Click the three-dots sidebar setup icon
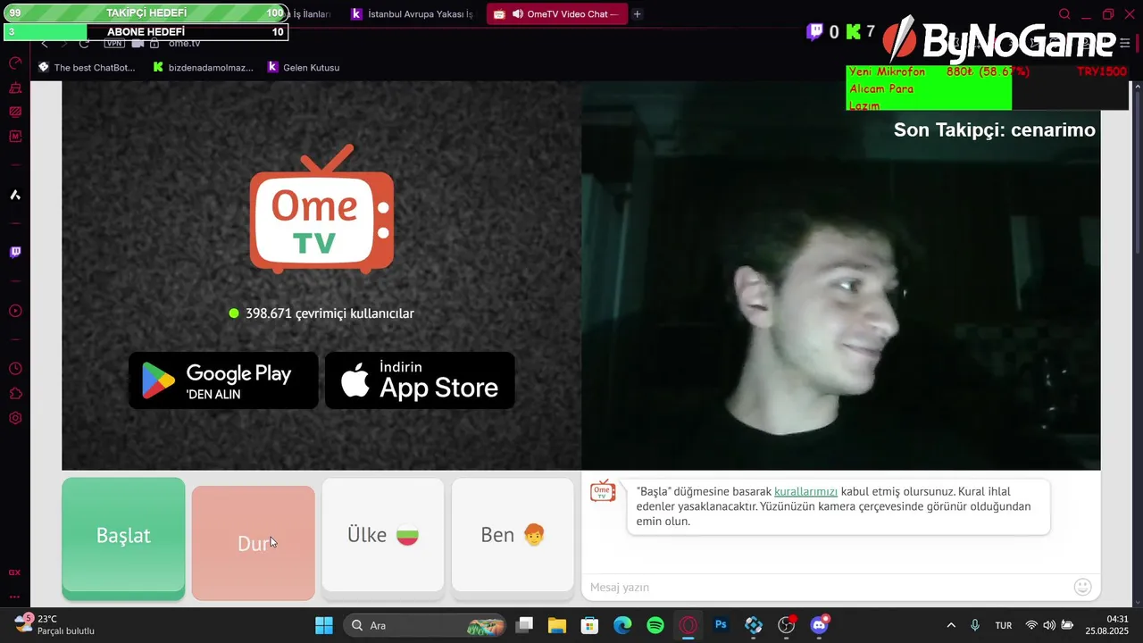This screenshot has width=1143, height=643. [15, 597]
